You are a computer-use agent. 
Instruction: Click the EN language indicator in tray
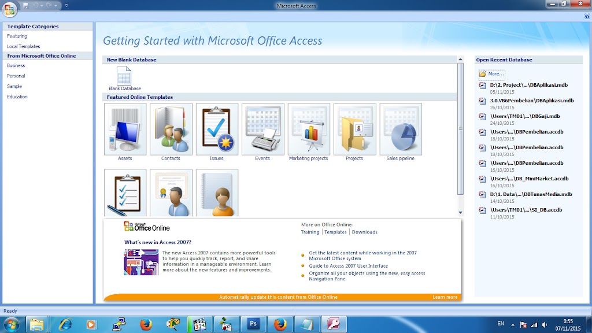point(501,324)
